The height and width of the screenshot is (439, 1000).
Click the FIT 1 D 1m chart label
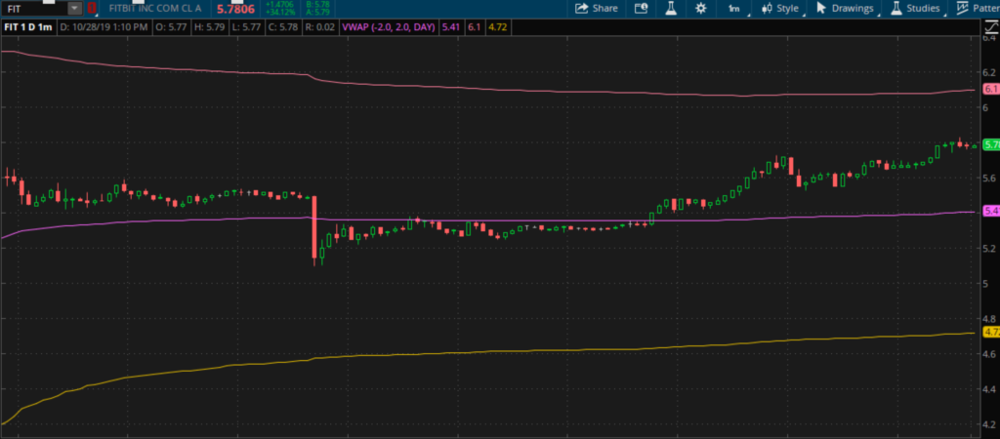[29, 26]
